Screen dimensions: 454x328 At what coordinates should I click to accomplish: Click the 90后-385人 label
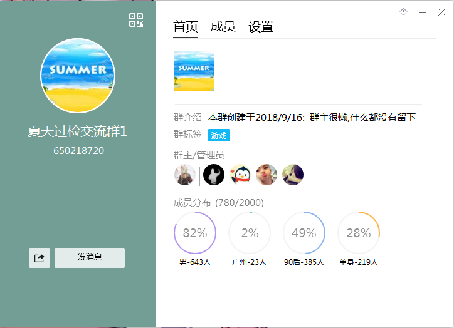304,262
